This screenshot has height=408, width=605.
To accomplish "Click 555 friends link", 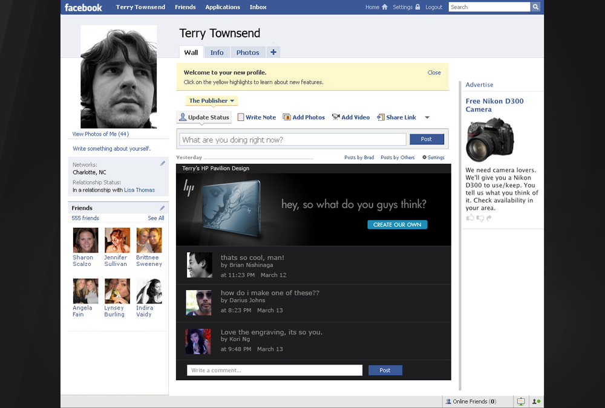I will click(85, 218).
